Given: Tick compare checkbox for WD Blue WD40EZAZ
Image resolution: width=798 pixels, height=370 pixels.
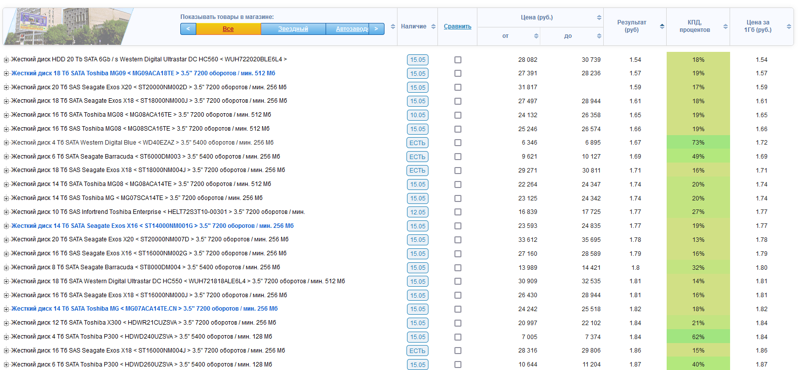Looking at the screenshot, I should pos(458,143).
